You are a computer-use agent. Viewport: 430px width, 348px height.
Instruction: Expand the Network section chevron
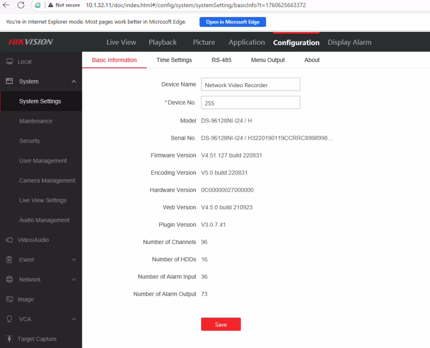click(x=74, y=279)
